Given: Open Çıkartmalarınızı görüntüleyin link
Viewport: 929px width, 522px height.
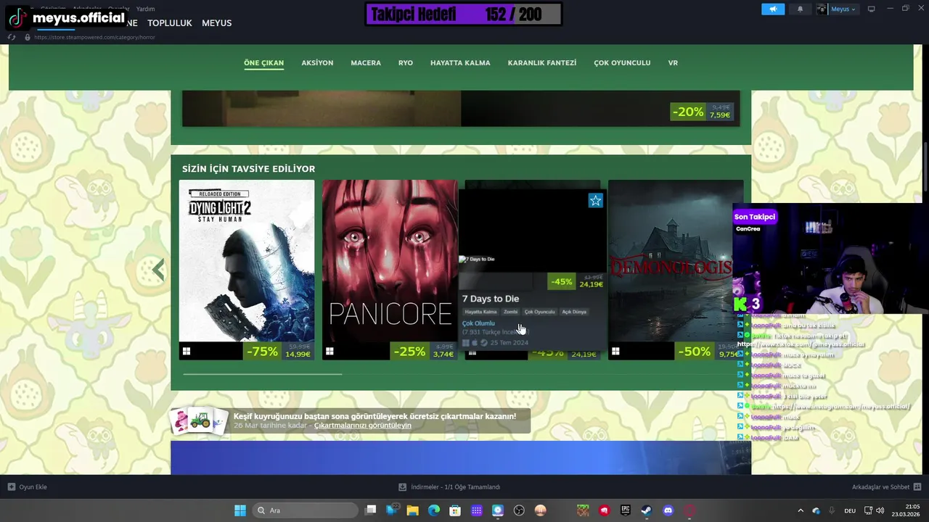Looking at the screenshot, I should click(362, 426).
